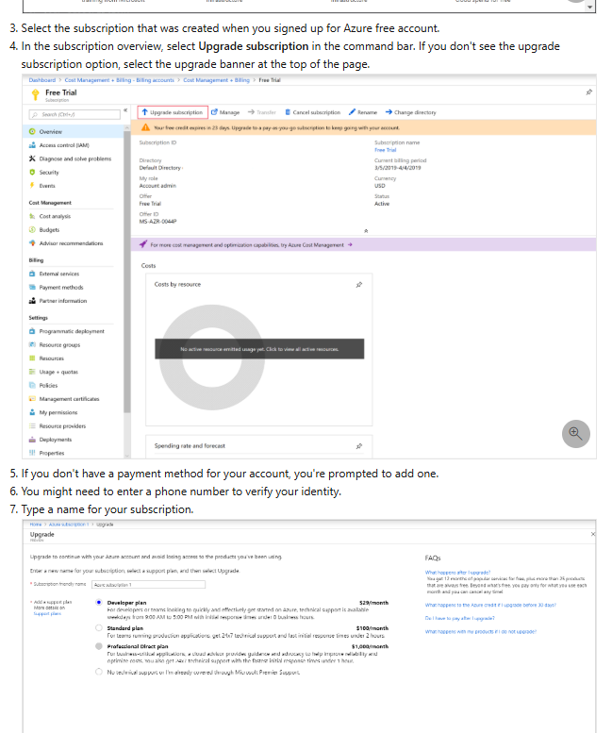Pin the Spending rate and forecast tile
Viewport: 612px width, 733px height.
[359, 446]
